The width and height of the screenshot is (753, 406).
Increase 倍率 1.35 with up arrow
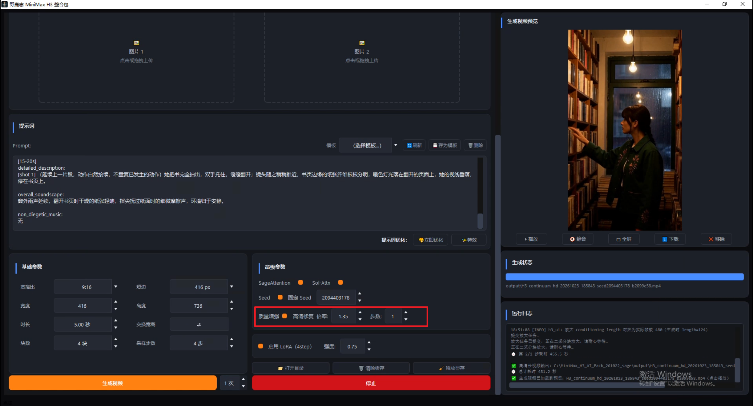click(x=360, y=312)
